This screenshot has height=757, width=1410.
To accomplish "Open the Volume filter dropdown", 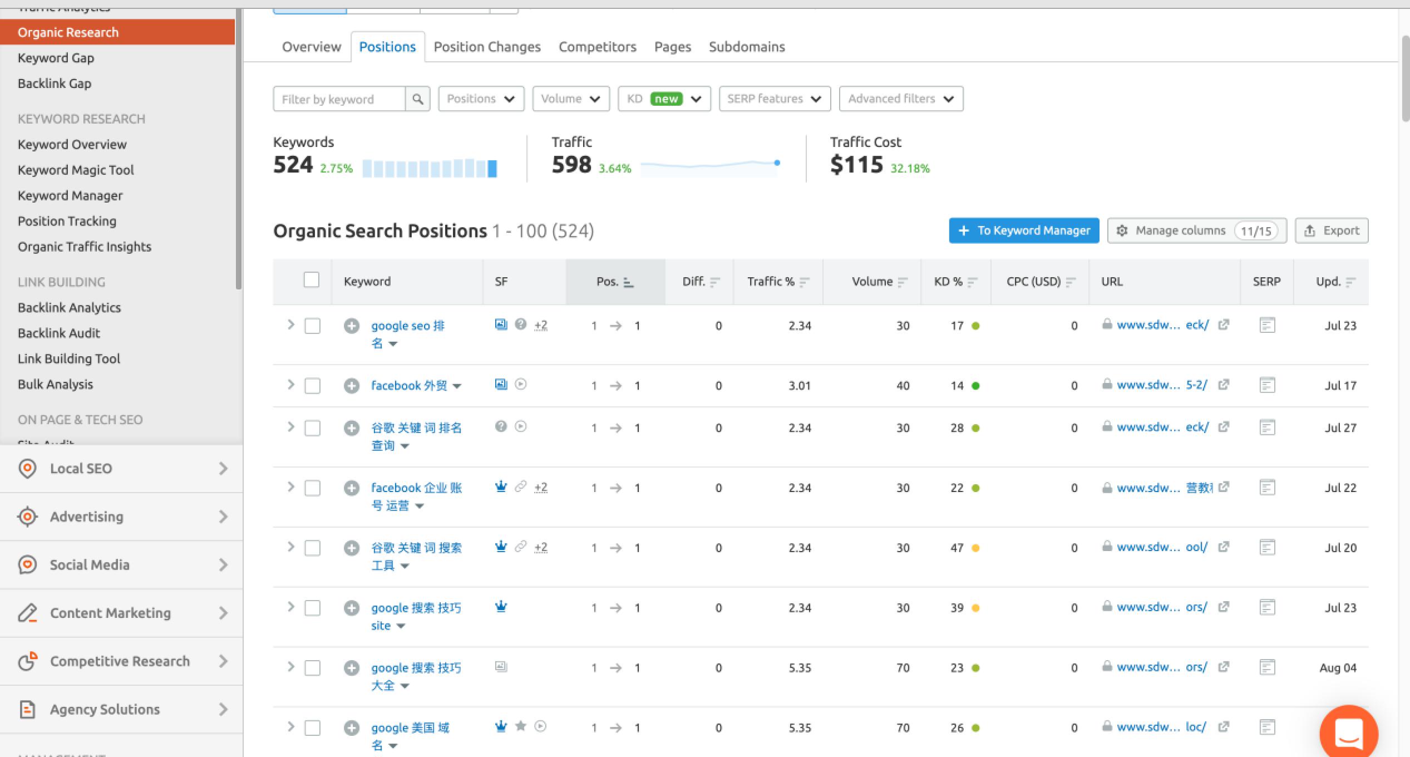I will tap(571, 99).
